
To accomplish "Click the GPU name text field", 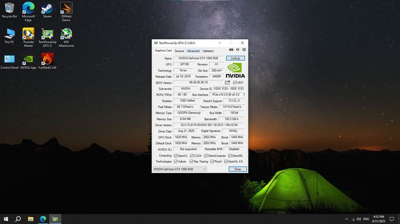I will pyautogui.click(x=198, y=58).
